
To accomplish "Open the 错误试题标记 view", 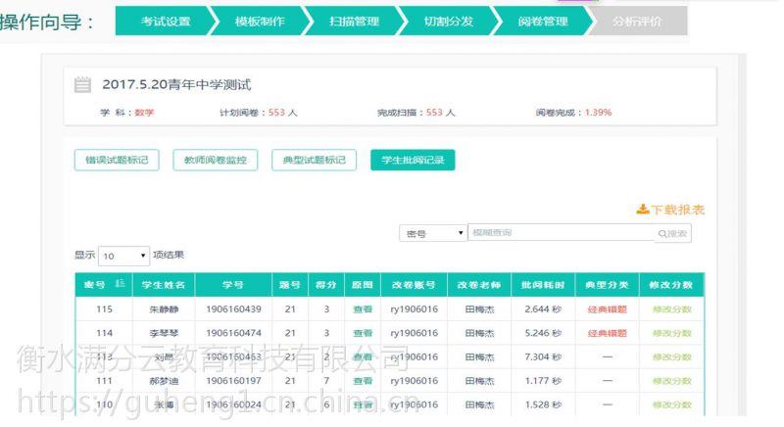I will click(x=117, y=161).
